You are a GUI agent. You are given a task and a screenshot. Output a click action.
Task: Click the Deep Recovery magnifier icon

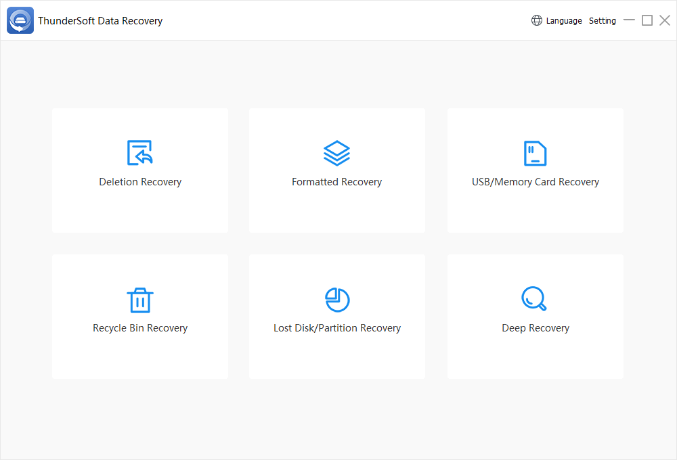click(x=535, y=298)
